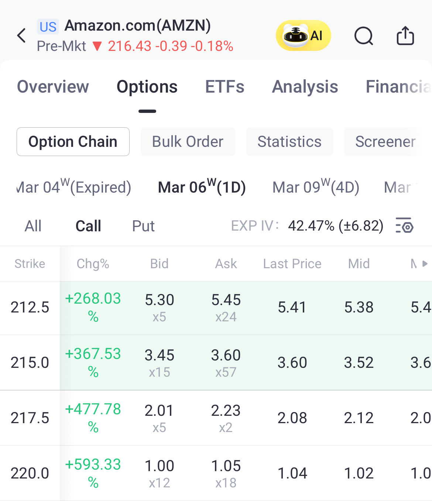
Task: Select the Mar 04 expired date
Action: [74, 187]
